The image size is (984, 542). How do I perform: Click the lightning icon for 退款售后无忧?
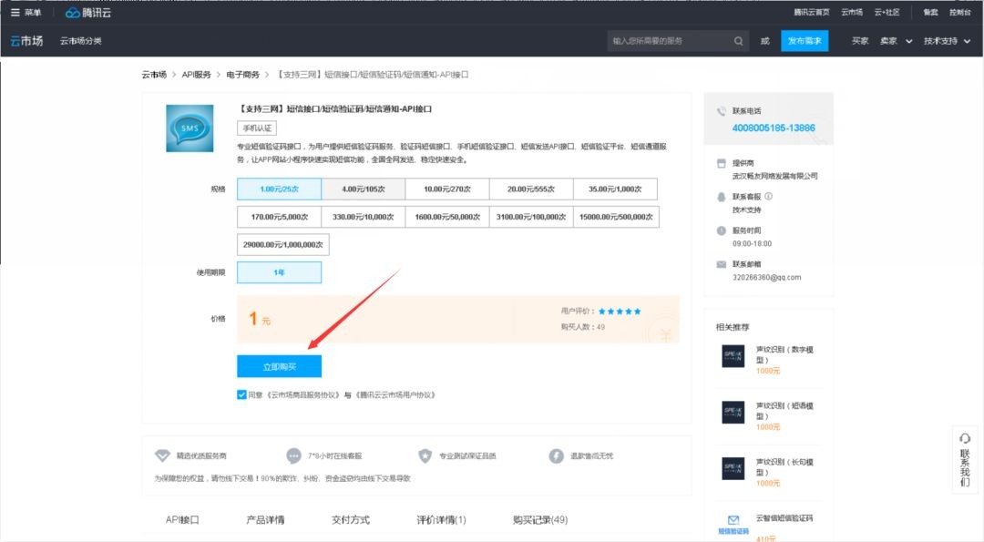pos(556,455)
